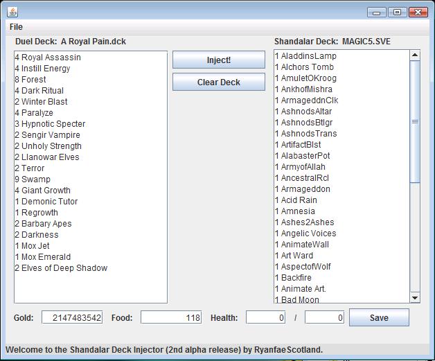Select '1 AnimateWall' row
Viewport: 435px width, 361px height.
[x=341, y=245]
